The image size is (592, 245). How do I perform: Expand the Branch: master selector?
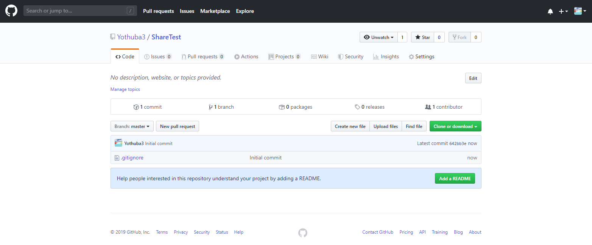point(132,126)
